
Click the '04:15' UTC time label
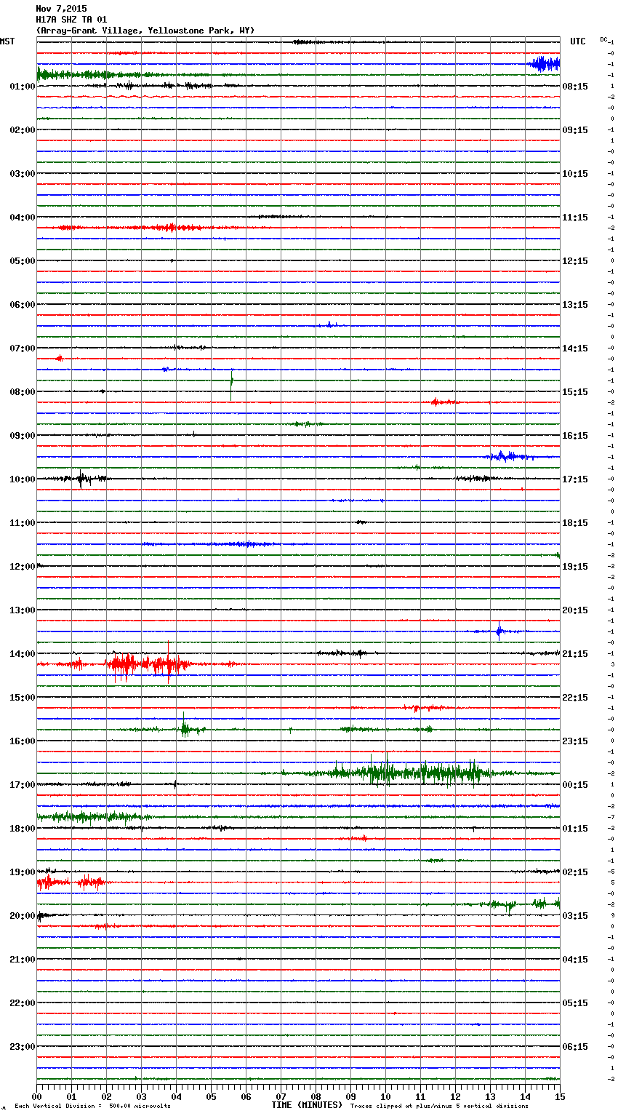(x=575, y=960)
